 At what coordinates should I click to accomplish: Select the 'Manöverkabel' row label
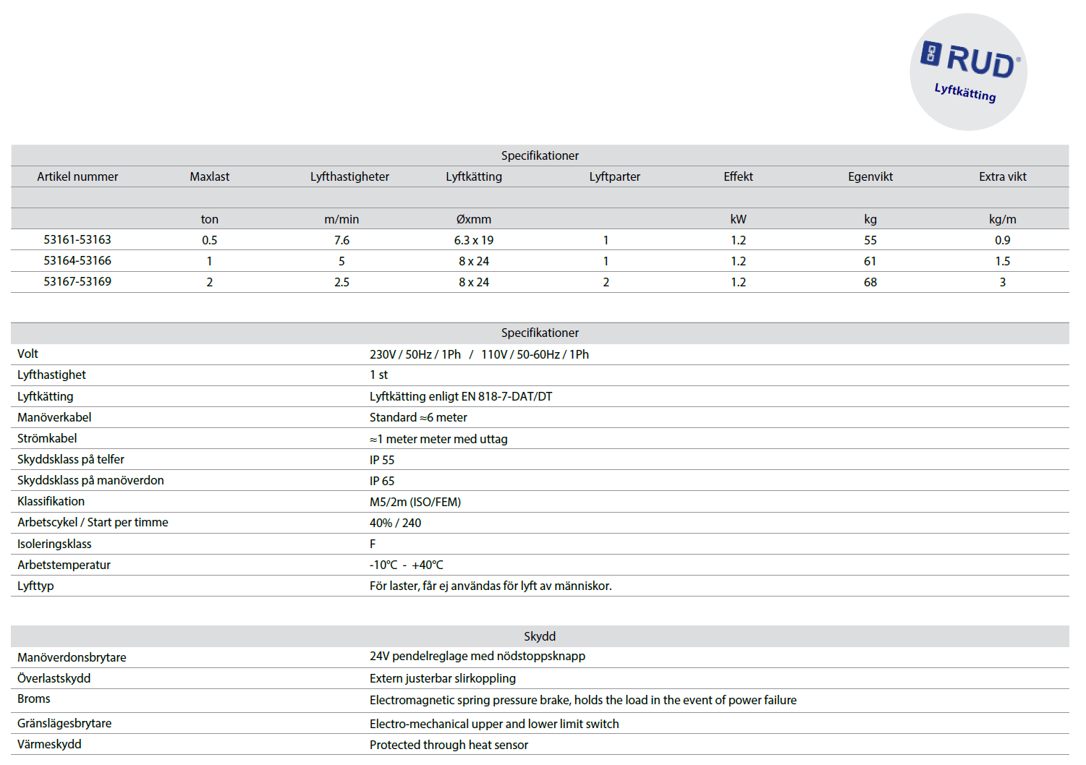[x=54, y=417]
